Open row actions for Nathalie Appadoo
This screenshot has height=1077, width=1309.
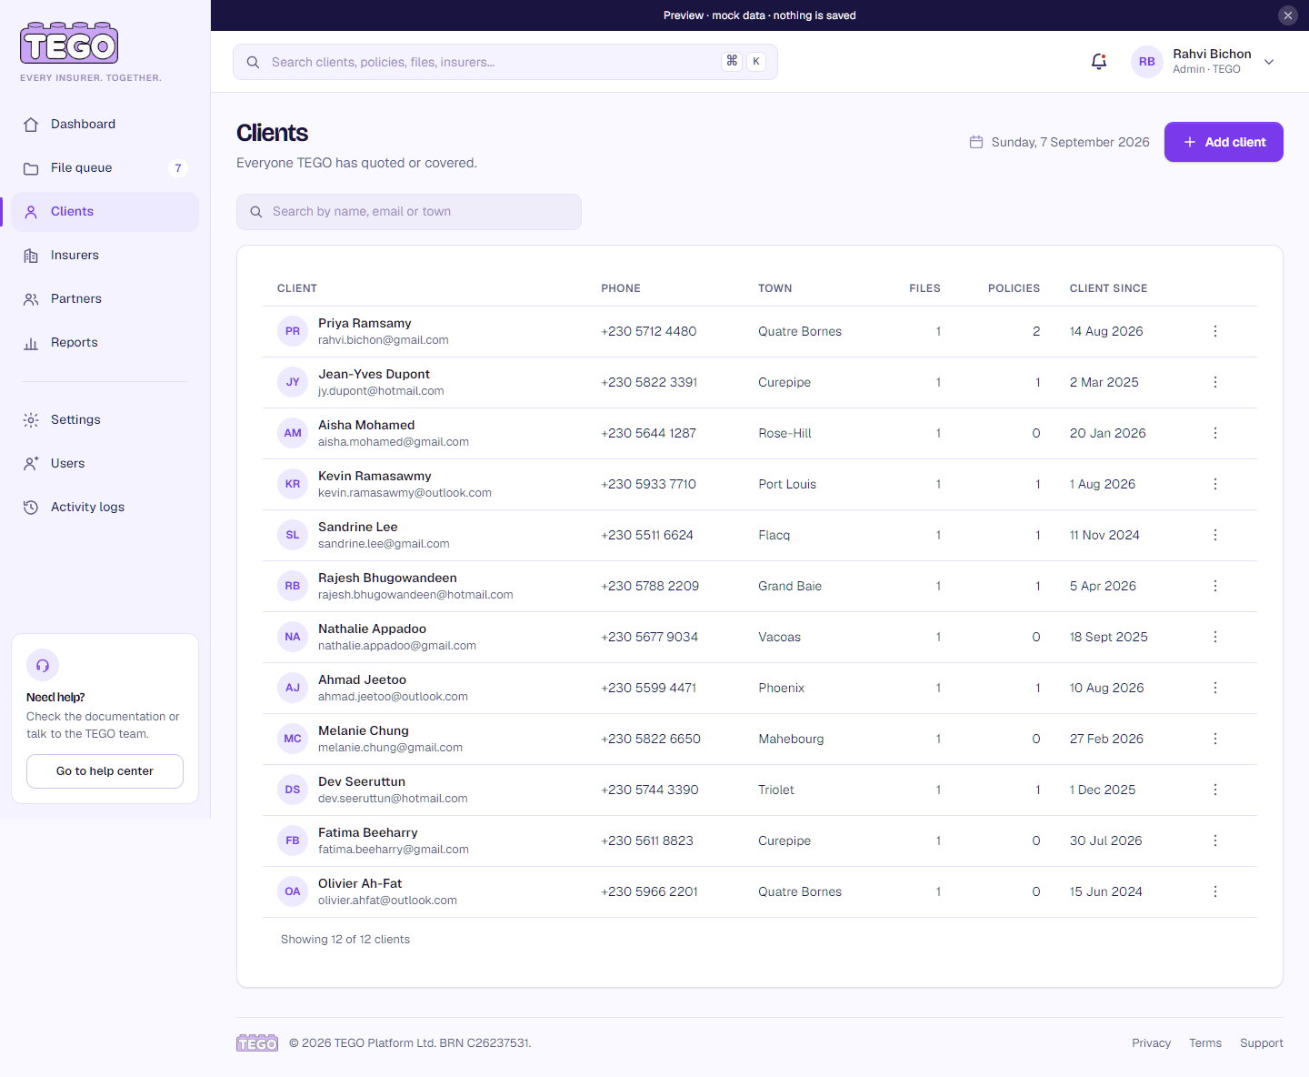click(1214, 637)
